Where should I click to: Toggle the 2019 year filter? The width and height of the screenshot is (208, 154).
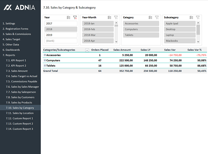tap(61, 35)
